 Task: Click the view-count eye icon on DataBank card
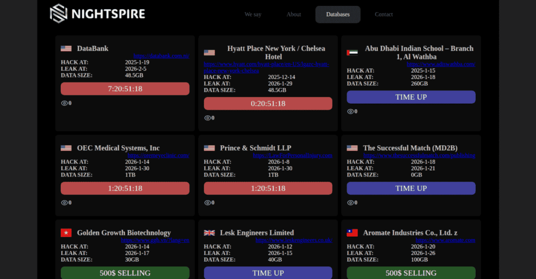click(x=64, y=103)
